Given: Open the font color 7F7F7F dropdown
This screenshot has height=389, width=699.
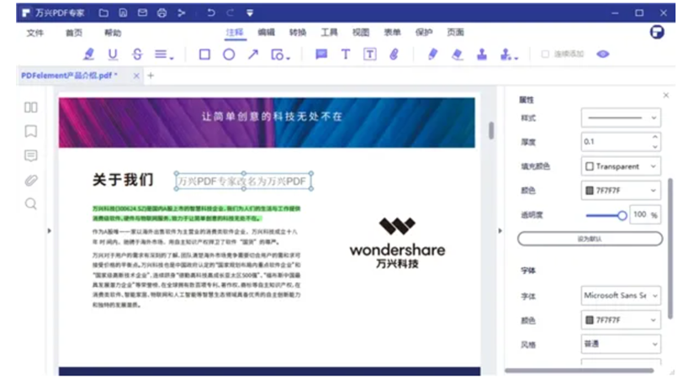Looking at the screenshot, I should pos(621,320).
